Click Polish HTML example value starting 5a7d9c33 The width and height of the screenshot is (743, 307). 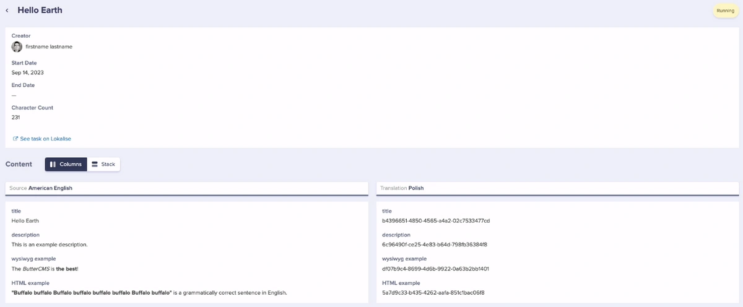point(433,292)
